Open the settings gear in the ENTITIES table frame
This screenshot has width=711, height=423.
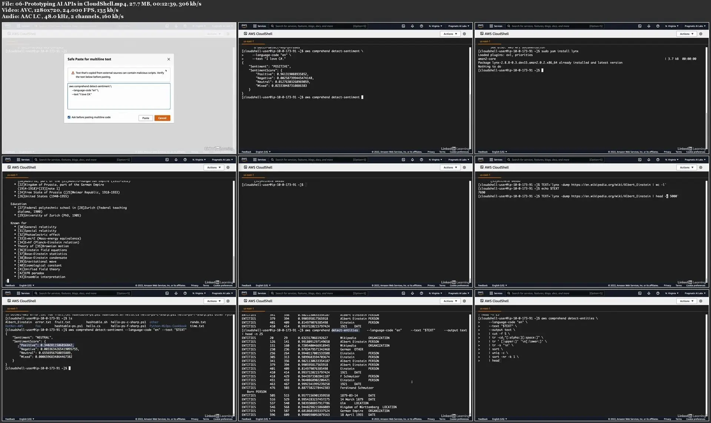point(464,301)
